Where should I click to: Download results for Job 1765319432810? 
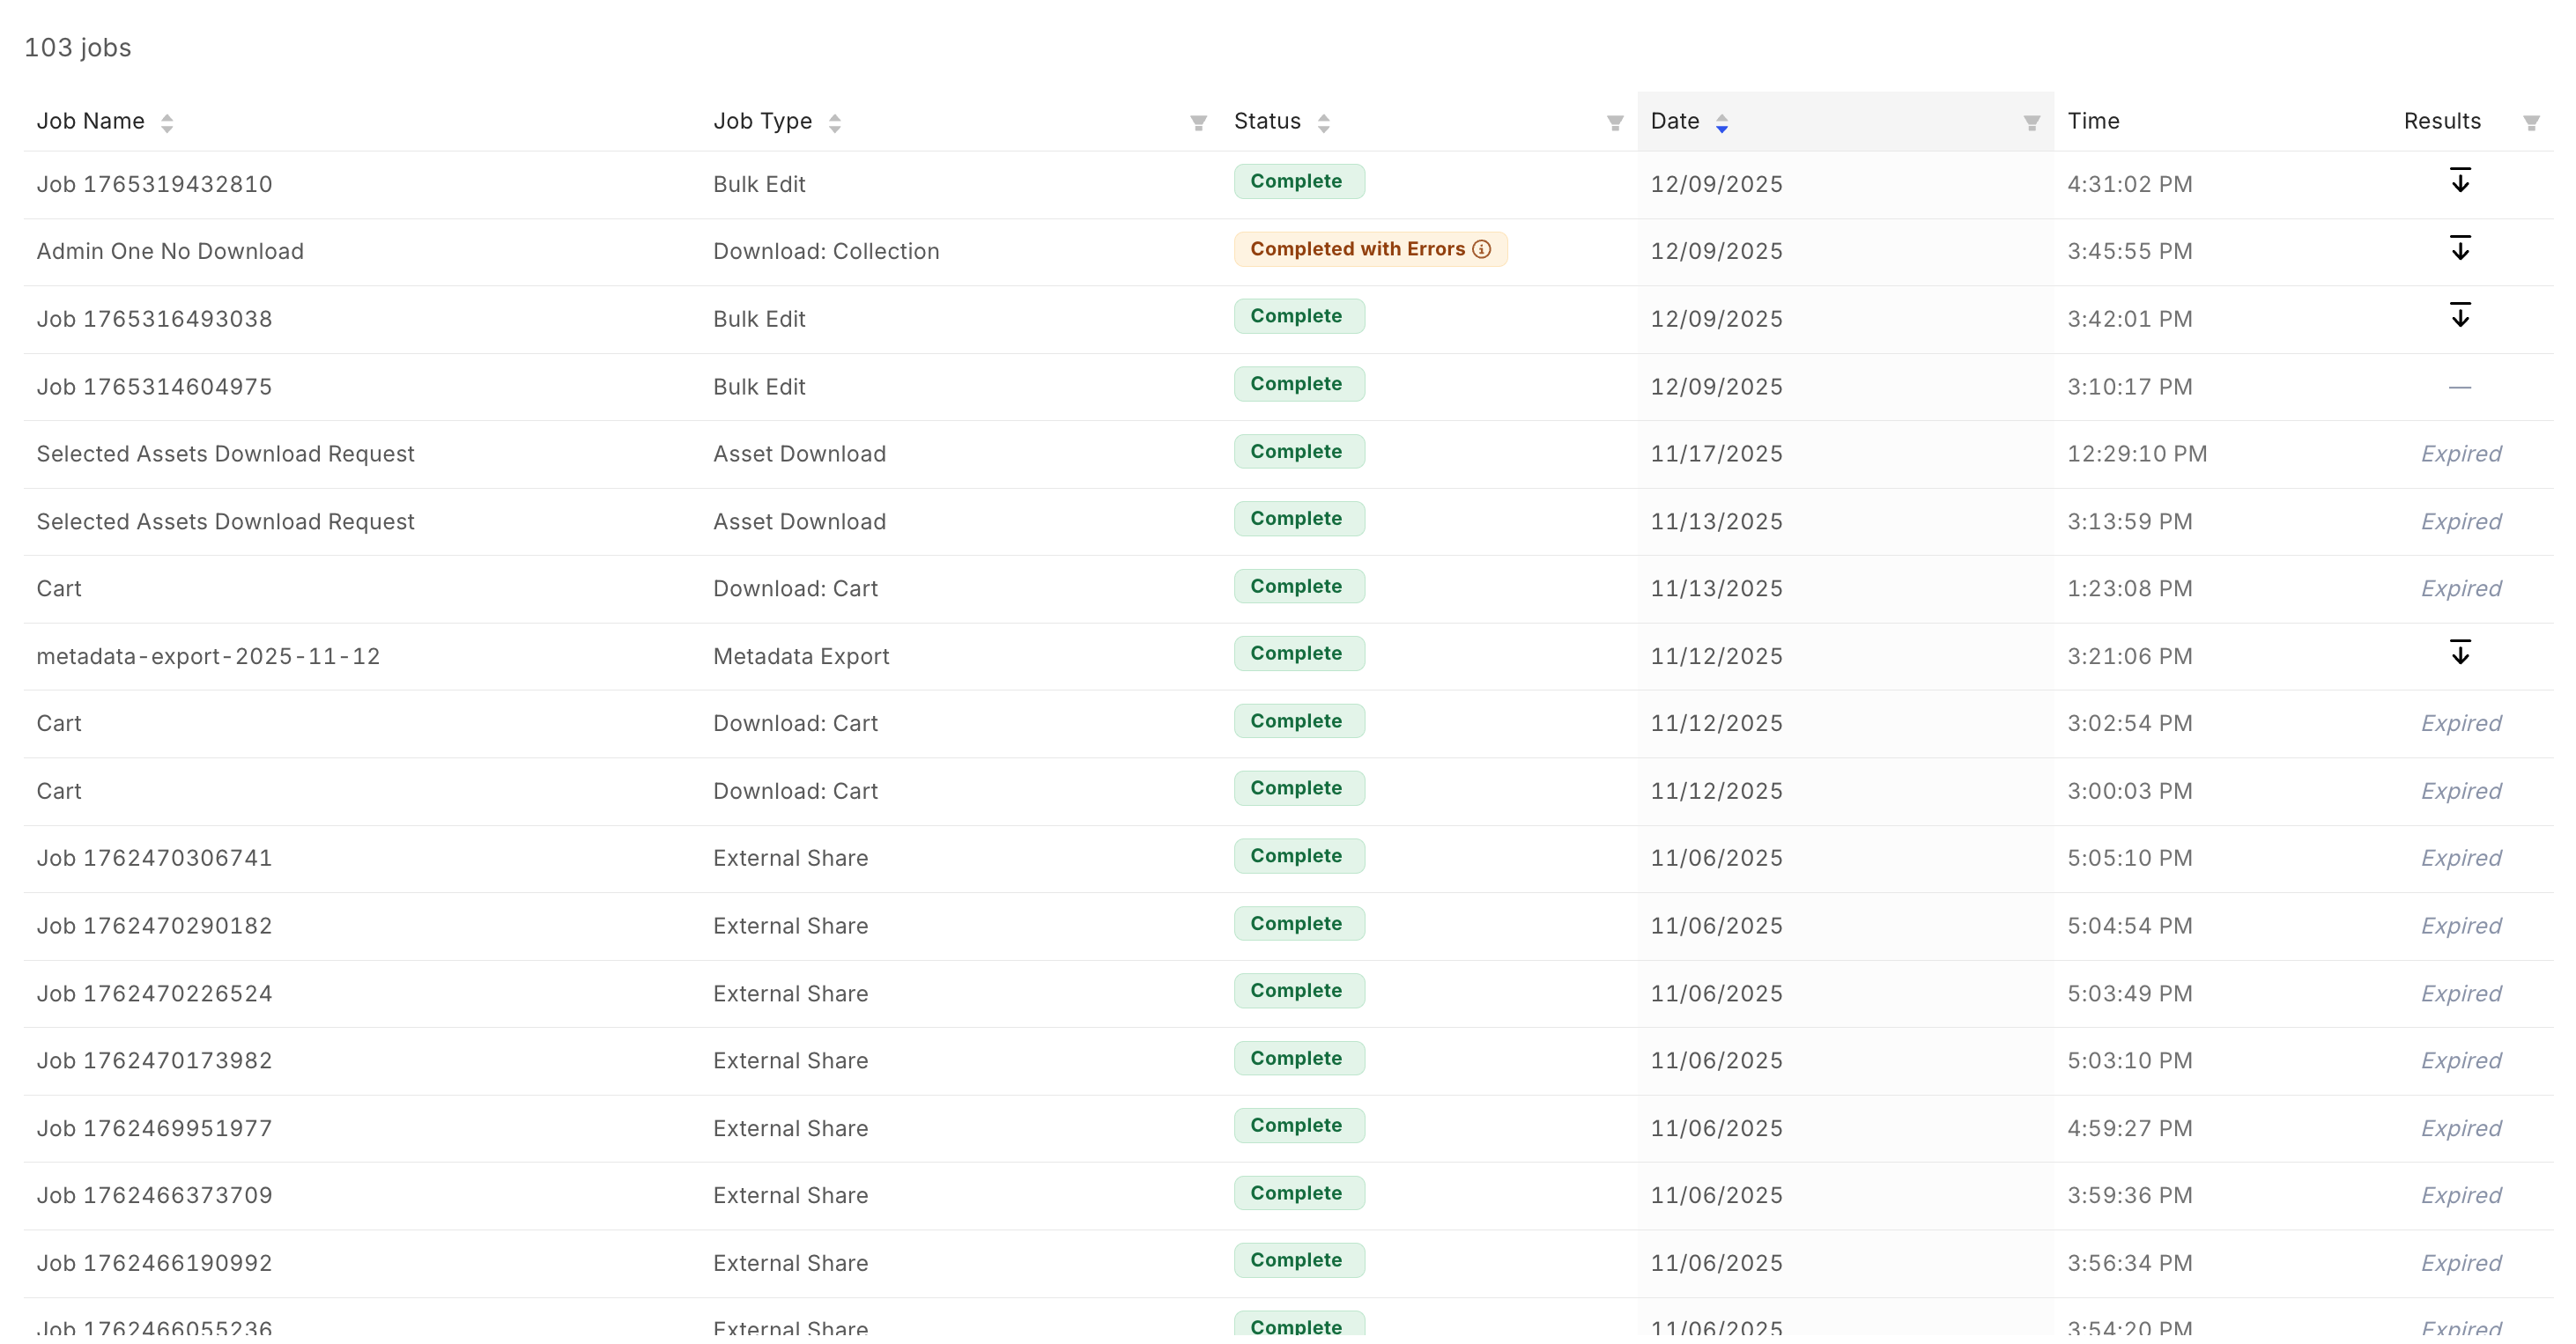click(2460, 181)
